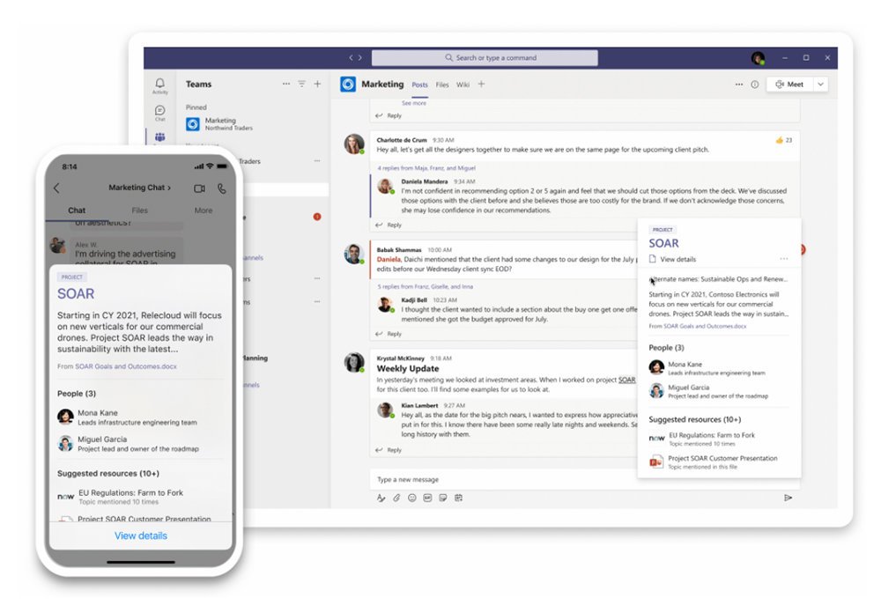Screen dimensions: 881x613
Task: Click the Marketing channel logo in header
Action: 348,85
